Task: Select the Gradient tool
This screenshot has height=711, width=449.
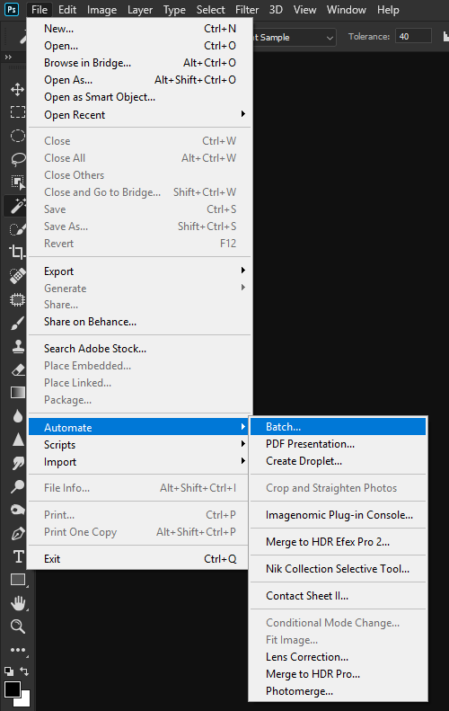Action: (18, 393)
